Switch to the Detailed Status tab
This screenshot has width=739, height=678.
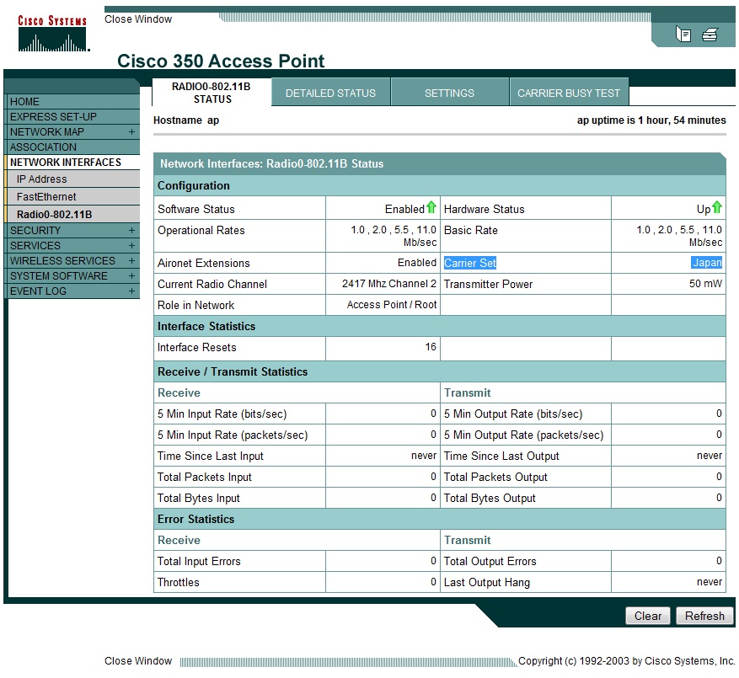point(330,93)
